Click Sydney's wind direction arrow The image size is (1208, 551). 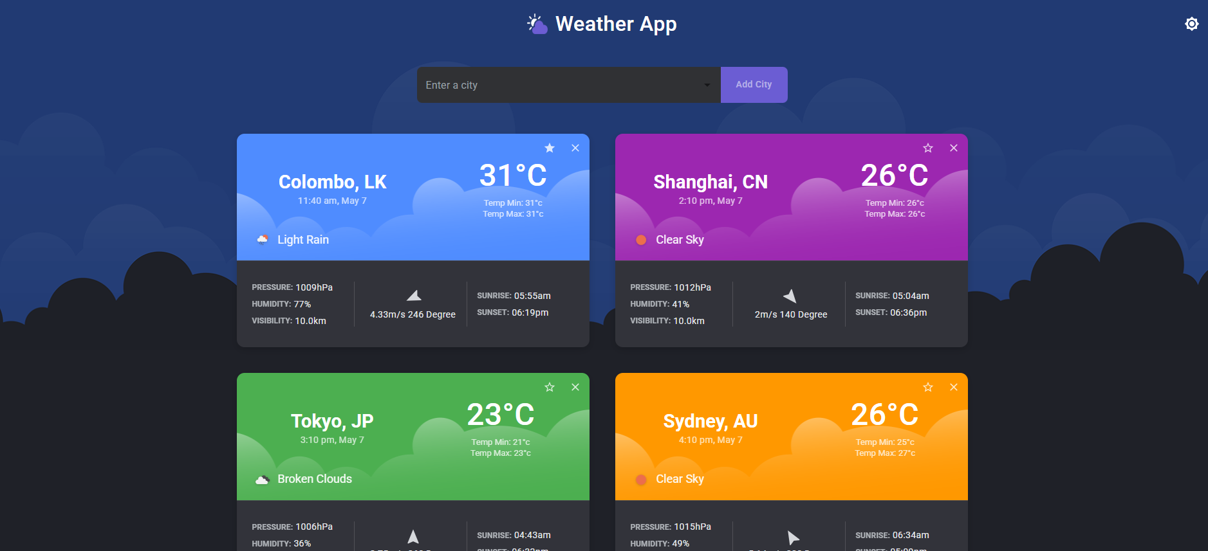point(793,537)
